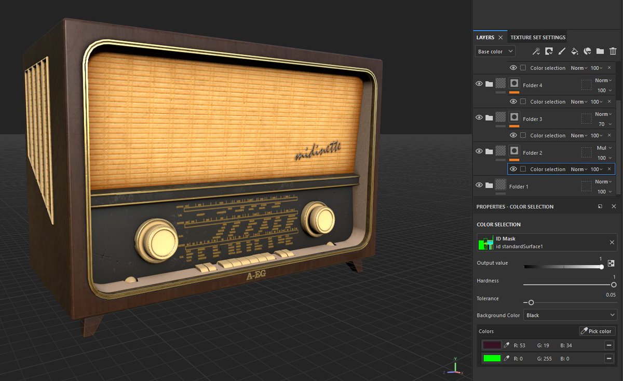Image resolution: width=623 pixels, height=381 pixels.
Task: Remove the R: 53 color with minus button
Action: (609, 345)
